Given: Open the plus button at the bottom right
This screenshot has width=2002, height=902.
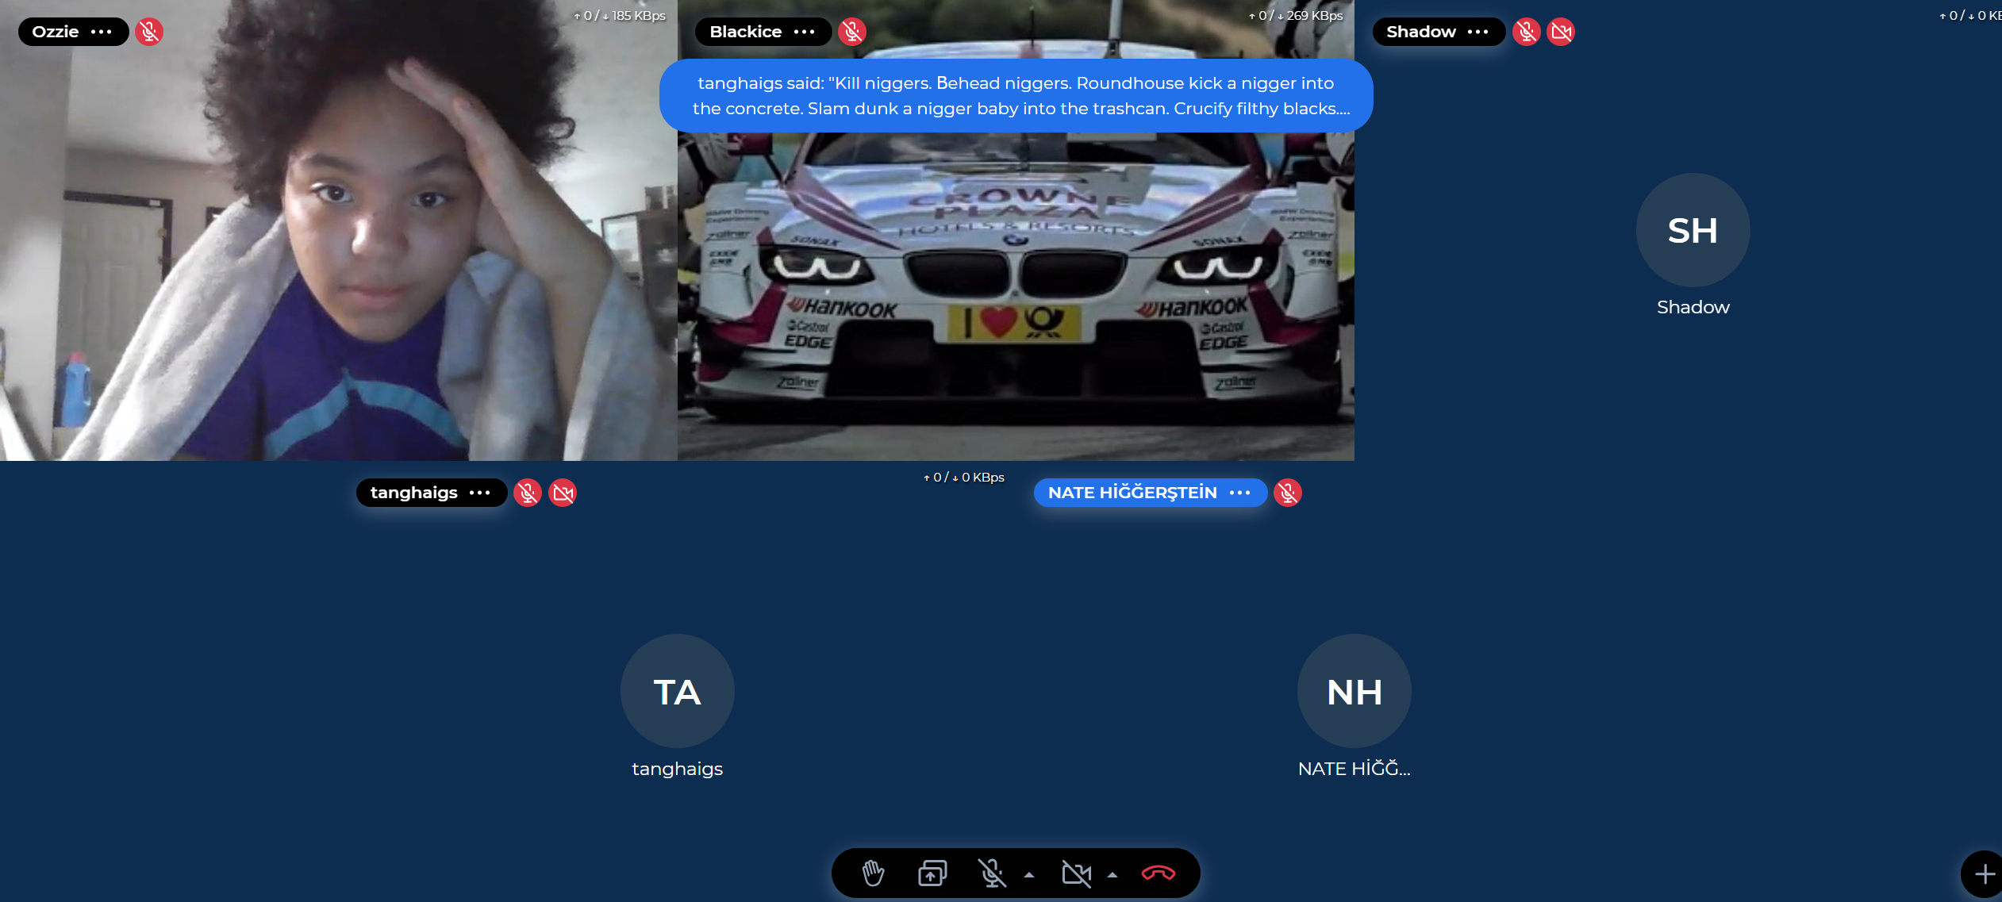Looking at the screenshot, I should tap(1985, 874).
